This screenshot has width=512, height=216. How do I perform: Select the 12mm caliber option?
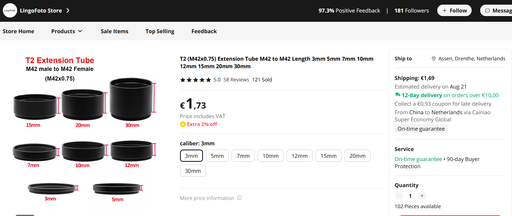coord(299,156)
